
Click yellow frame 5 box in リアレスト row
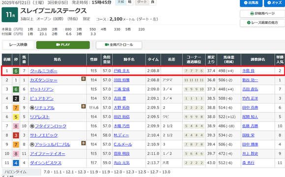(x=16, y=117)
